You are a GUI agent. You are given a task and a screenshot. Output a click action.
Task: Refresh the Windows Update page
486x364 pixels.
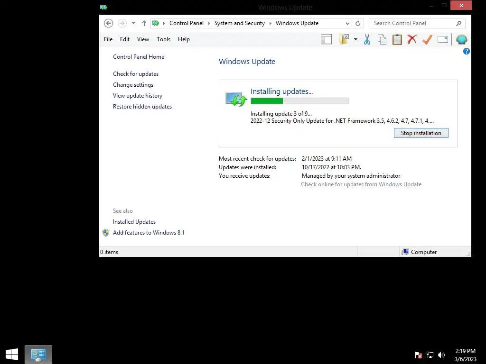pos(358,23)
